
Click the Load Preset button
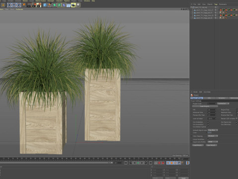(x=198, y=145)
